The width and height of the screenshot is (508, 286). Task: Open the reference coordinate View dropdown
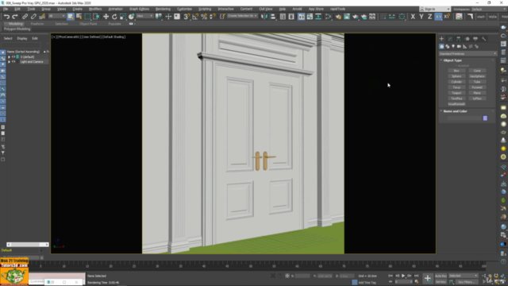[144, 16]
